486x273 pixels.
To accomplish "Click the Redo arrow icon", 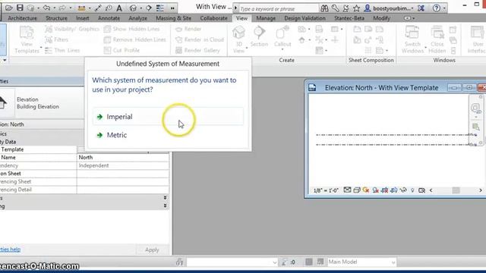I will pyautogui.click(x=62, y=8).
